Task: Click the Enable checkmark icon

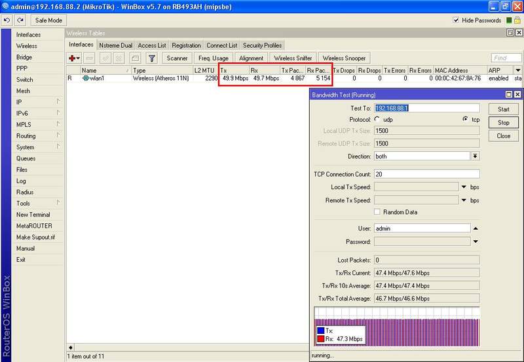Action: click(x=105, y=58)
